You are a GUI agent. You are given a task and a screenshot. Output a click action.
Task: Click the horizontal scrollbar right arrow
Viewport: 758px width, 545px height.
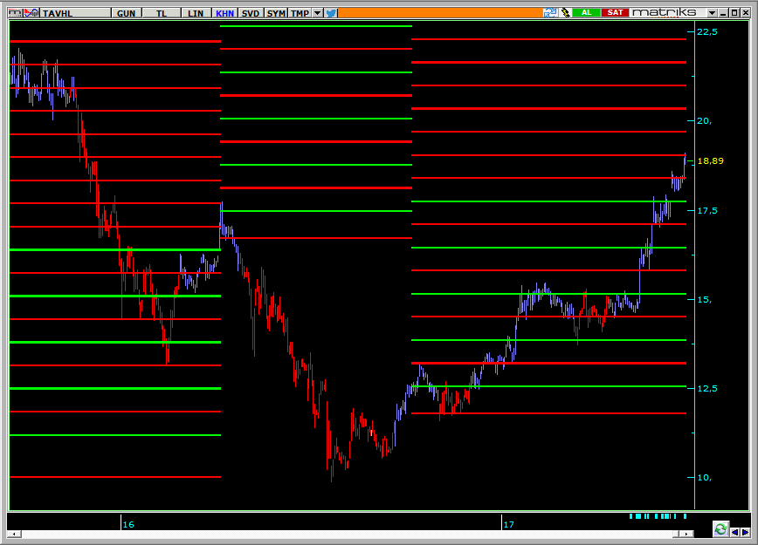[x=686, y=534]
